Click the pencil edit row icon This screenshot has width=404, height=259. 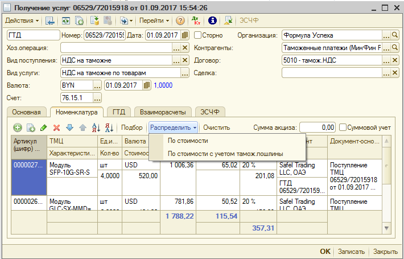[x=43, y=128]
